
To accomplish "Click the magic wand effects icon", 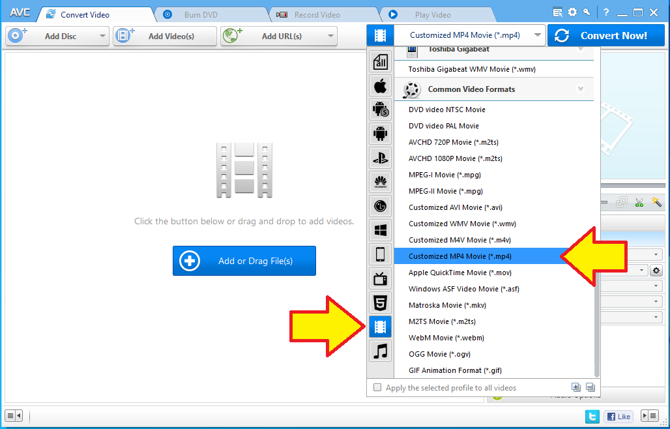I will pos(656,201).
